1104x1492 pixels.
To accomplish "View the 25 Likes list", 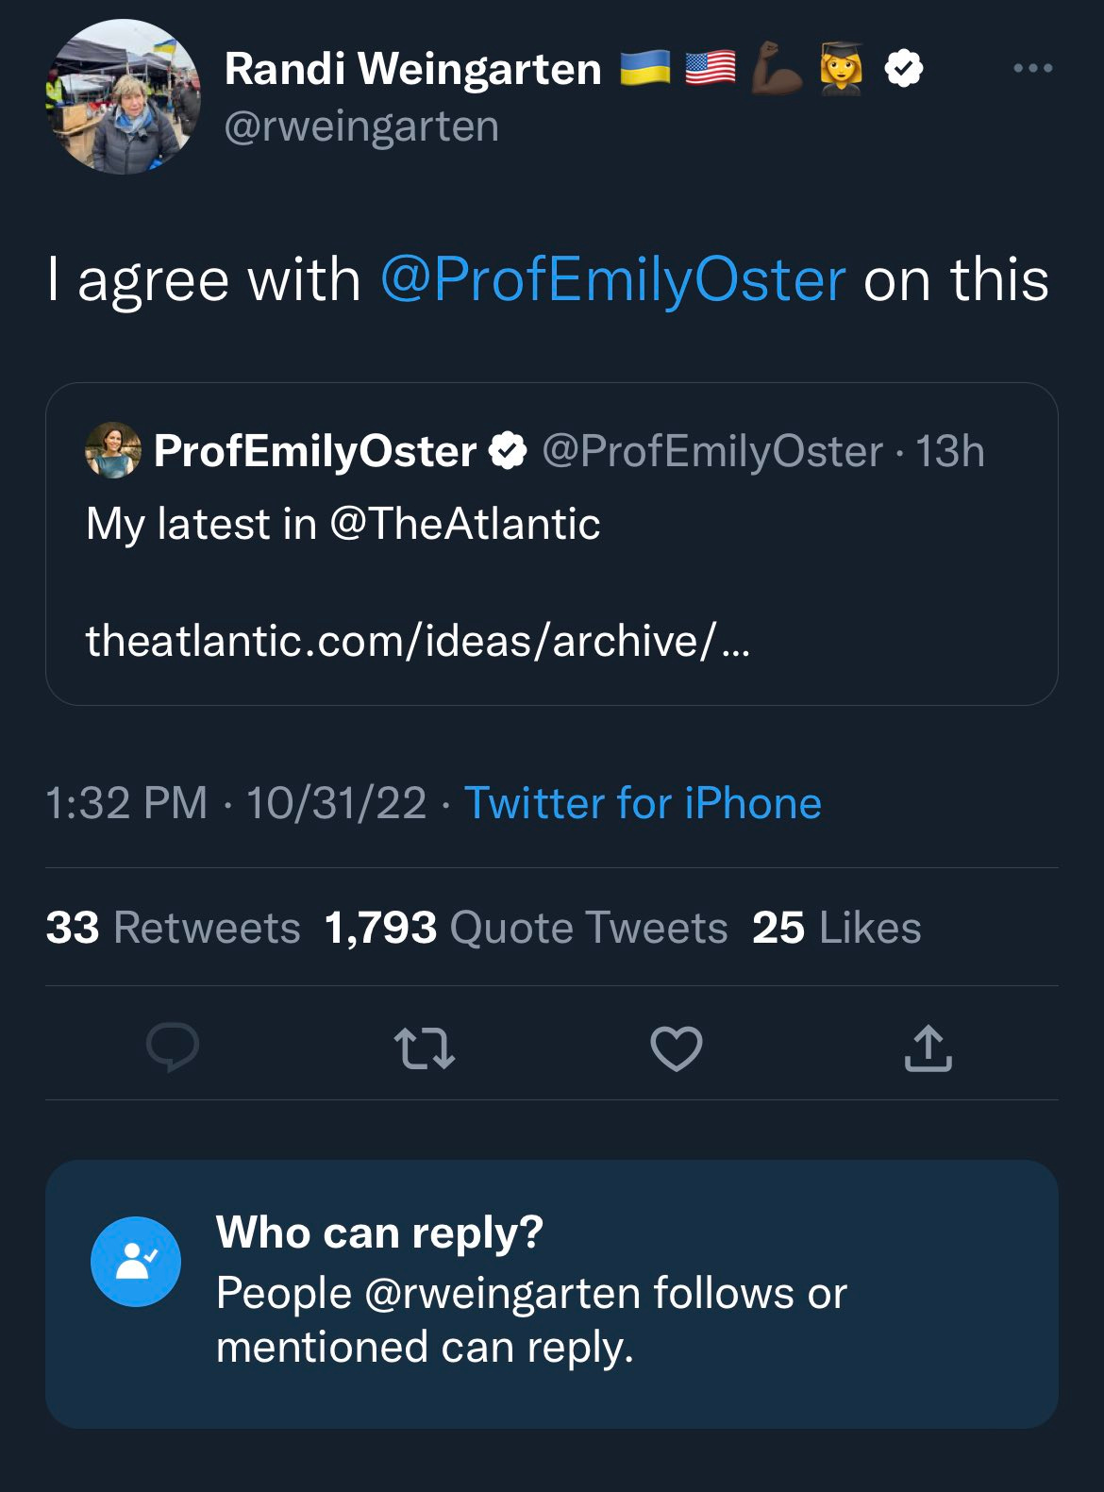I will pos(836,928).
